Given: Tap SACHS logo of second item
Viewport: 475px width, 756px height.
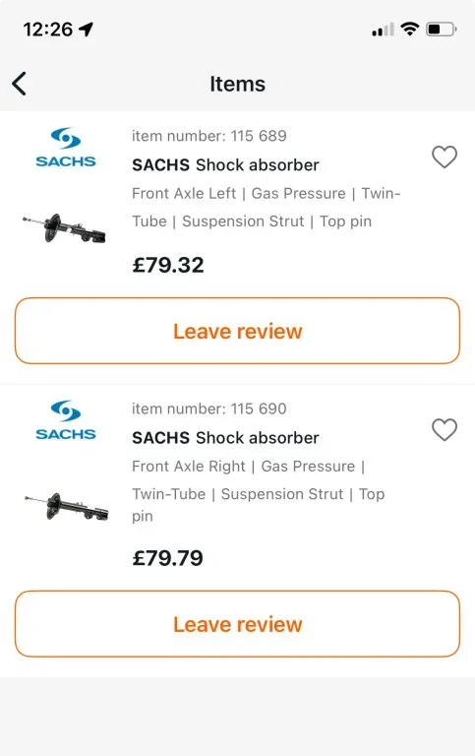Looking at the screenshot, I should click(66, 420).
